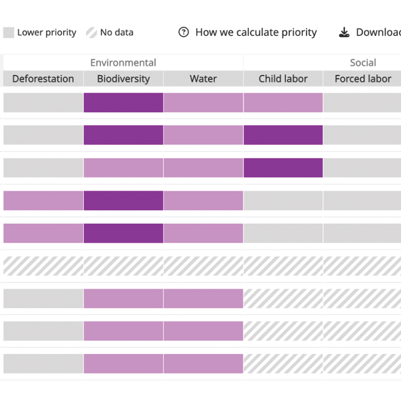Select the Water column header

(x=203, y=79)
